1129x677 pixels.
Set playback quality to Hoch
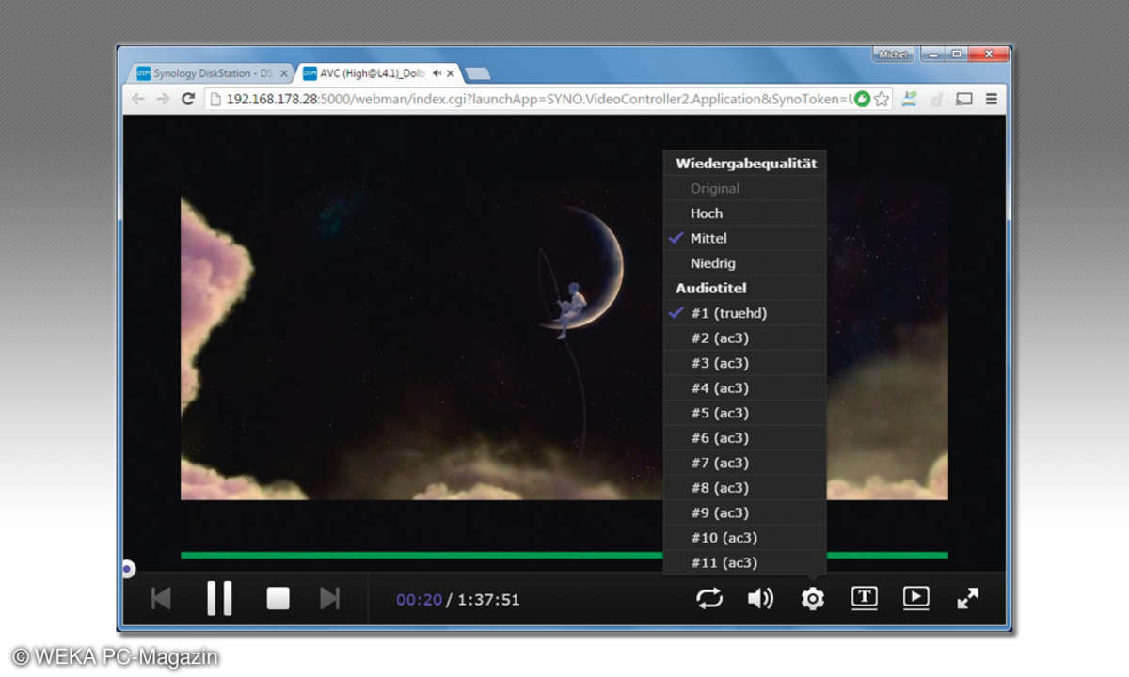click(745, 213)
